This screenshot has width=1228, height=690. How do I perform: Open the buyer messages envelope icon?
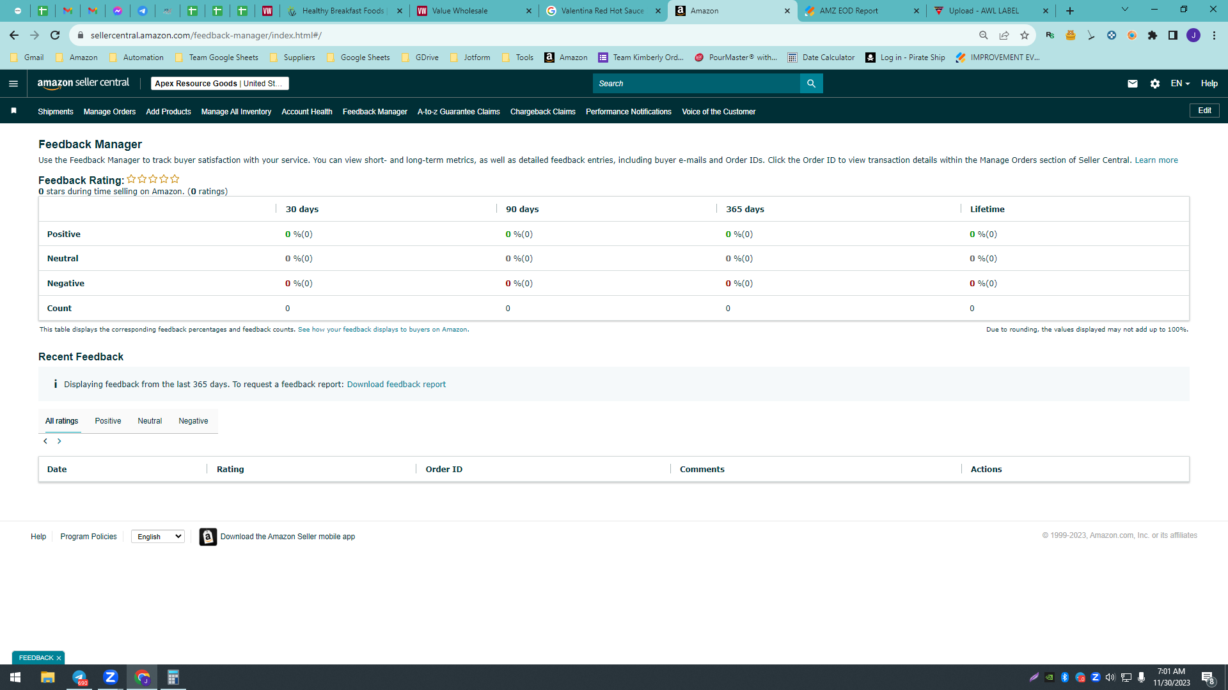coord(1133,84)
